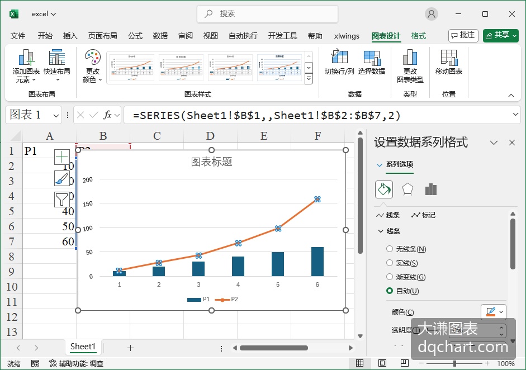Open the Insert (插入) ribbon tab
The height and width of the screenshot is (370, 526).
[x=70, y=36]
